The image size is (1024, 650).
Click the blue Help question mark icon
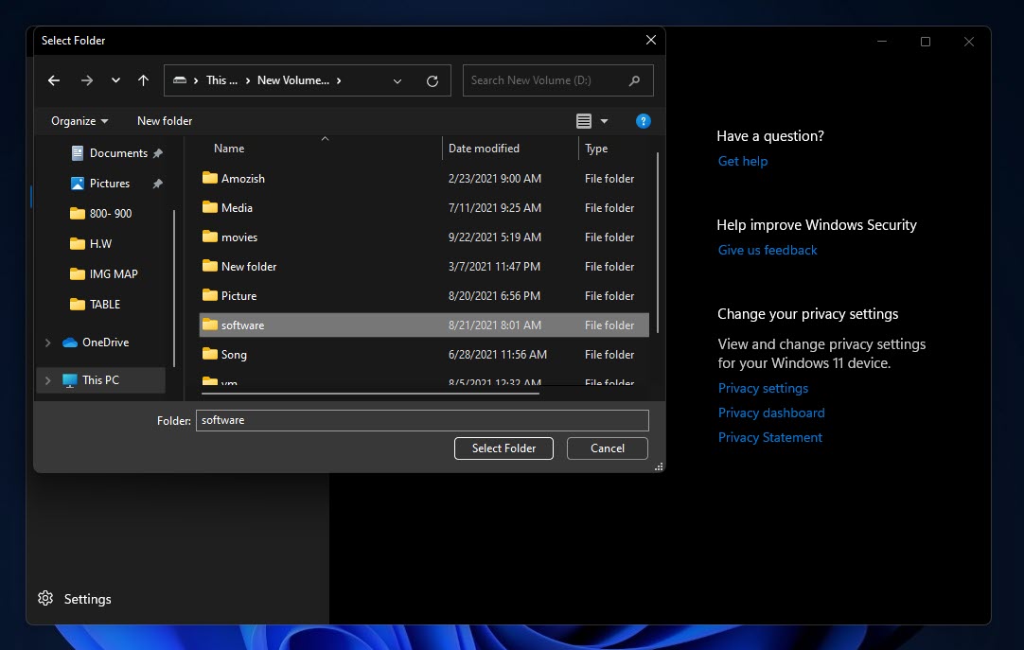(x=643, y=121)
